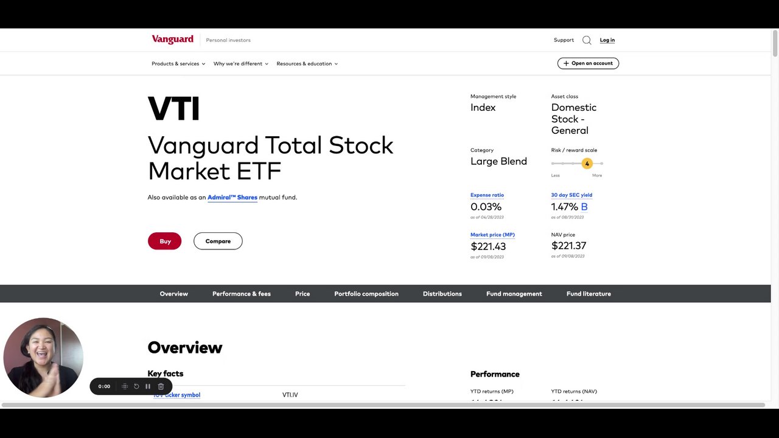Click the Index management style value
Image resolution: width=779 pixels, height=438 pixels.
483,108
